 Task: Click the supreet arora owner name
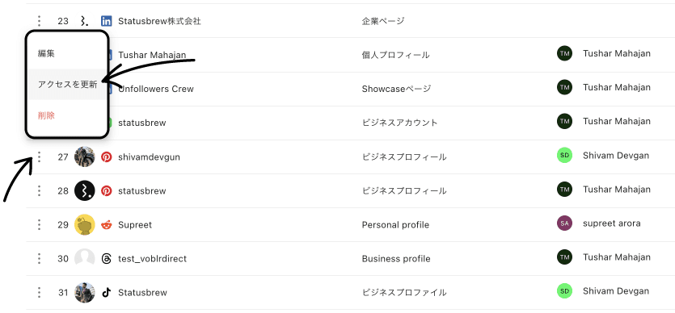coord(611,223)
